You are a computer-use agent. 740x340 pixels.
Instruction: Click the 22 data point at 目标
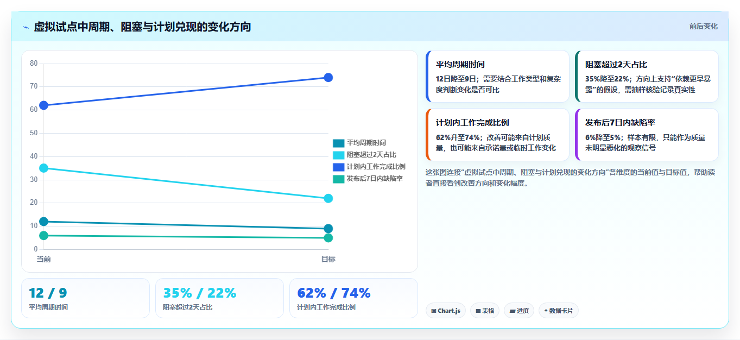pyautogui.click(x=328, y=199)
